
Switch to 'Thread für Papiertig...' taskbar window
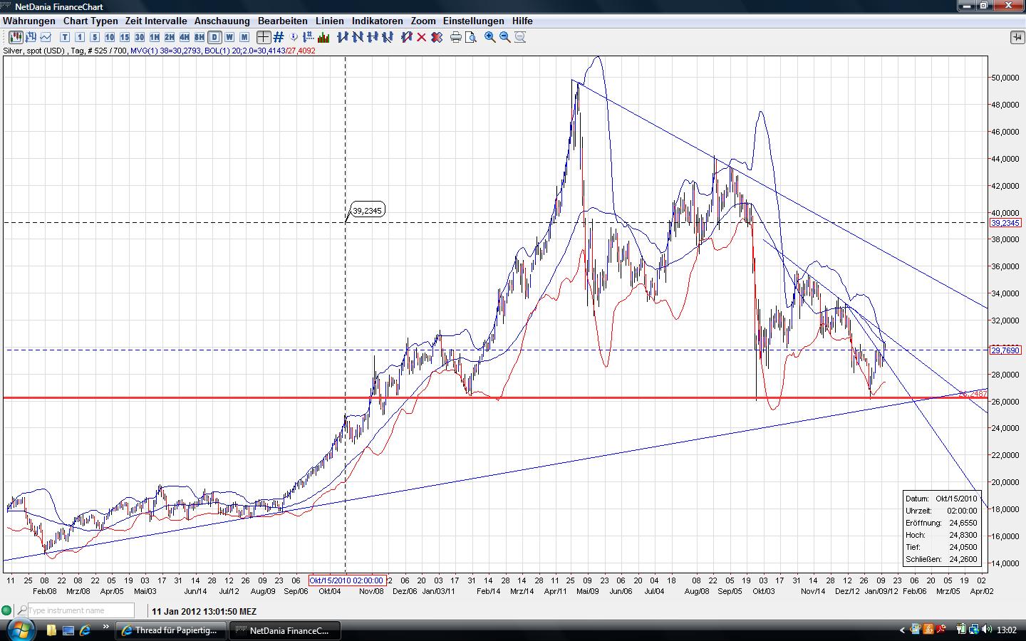tap(172, 630)
